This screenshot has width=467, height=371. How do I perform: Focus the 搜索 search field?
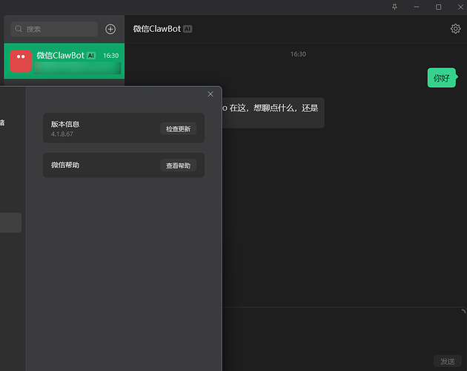[x=54, y=29]
